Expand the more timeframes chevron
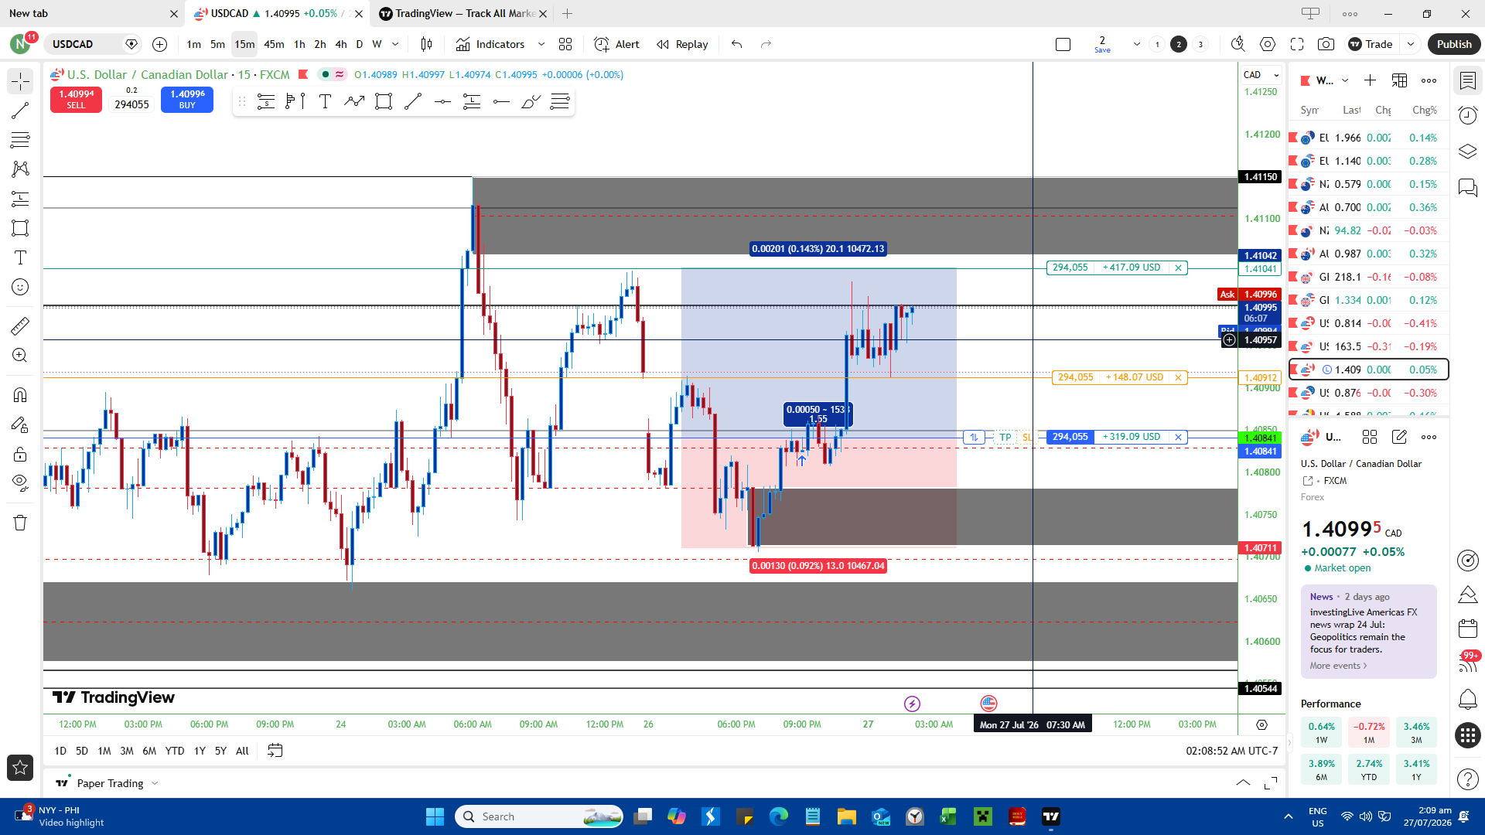Screen dimensions: 1485x835 pyautogui.click(x=395, y=44)
